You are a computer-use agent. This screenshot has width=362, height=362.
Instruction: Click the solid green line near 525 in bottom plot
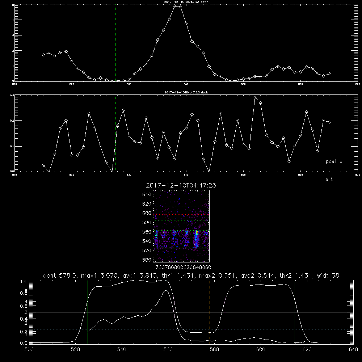click(88, 312)
